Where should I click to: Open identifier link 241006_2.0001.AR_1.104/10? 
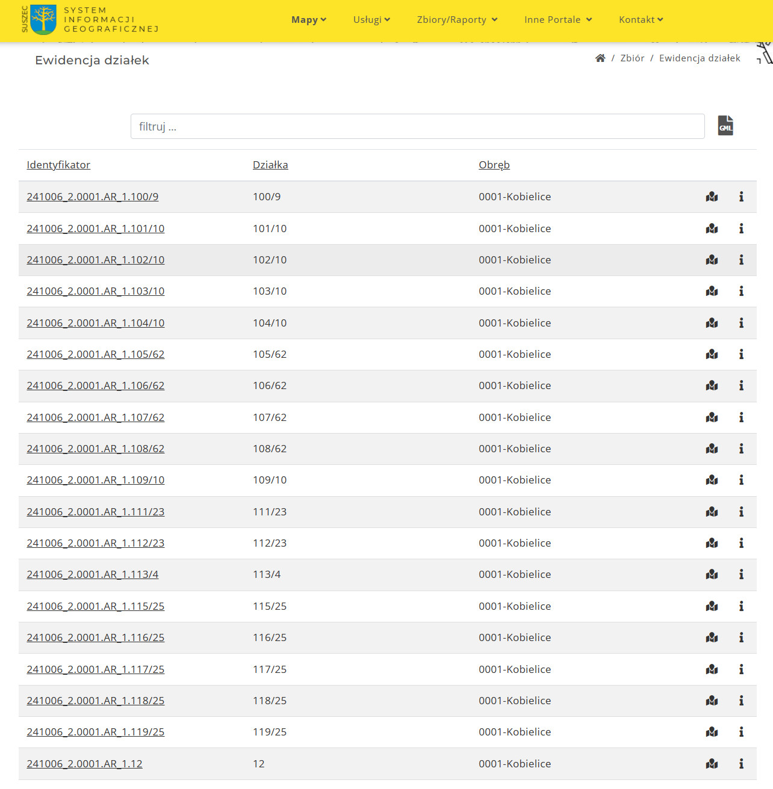pyautogui.click(x=96, y=323)
